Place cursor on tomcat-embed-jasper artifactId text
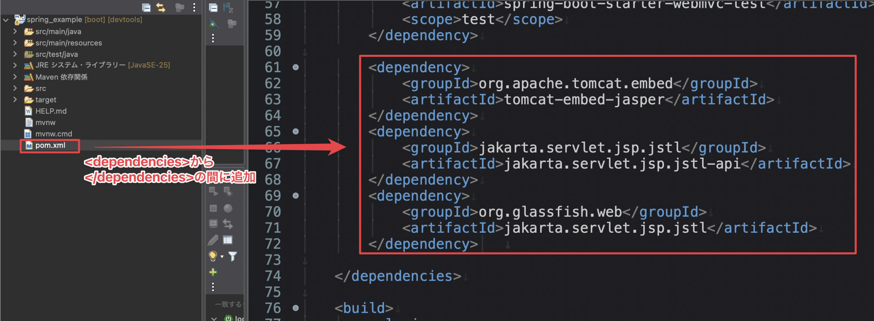The image size is (874, 321). tap(584, 100)
